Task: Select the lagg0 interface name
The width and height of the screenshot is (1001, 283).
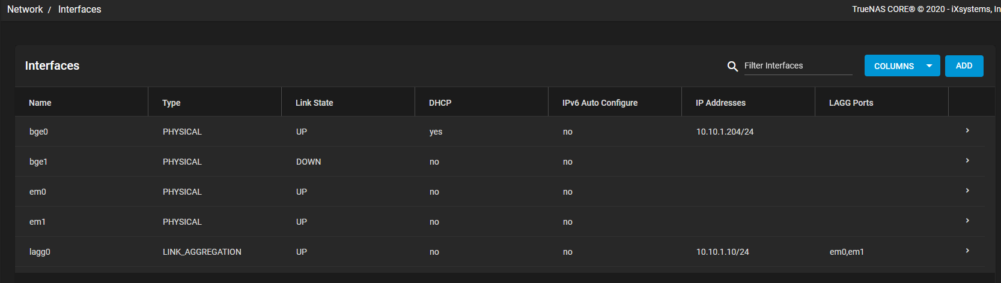Action: coord(40,252)
